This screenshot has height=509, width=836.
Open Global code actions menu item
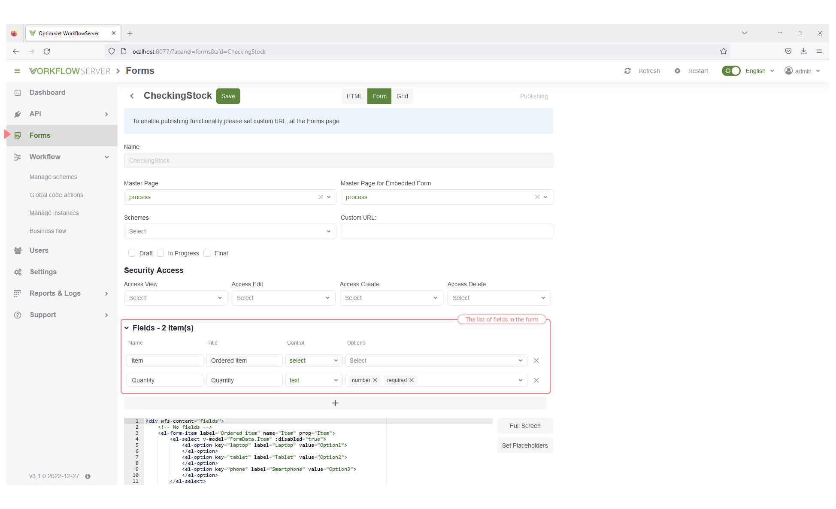click(x=56, y=195)
